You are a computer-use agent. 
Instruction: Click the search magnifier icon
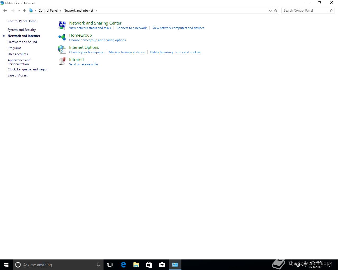click(x=331, y=11)
